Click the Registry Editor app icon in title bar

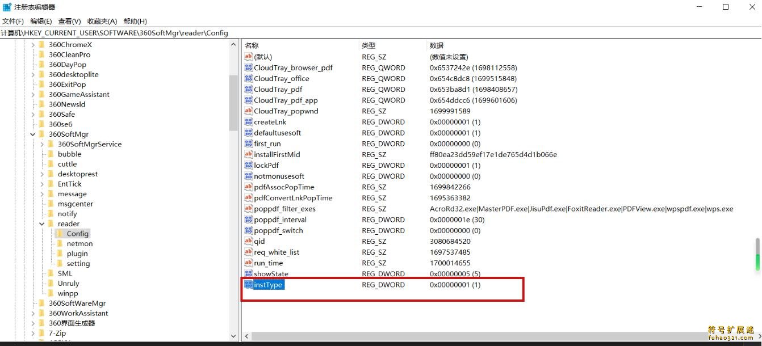(7, 7)
